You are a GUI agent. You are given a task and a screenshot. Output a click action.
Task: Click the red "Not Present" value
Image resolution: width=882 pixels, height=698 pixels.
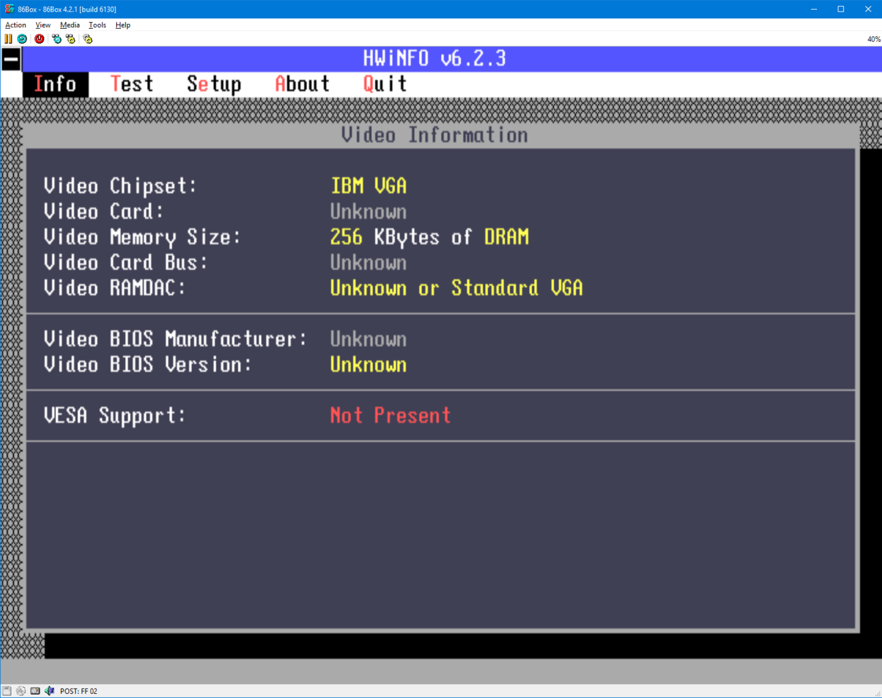[x=390, y=415]
